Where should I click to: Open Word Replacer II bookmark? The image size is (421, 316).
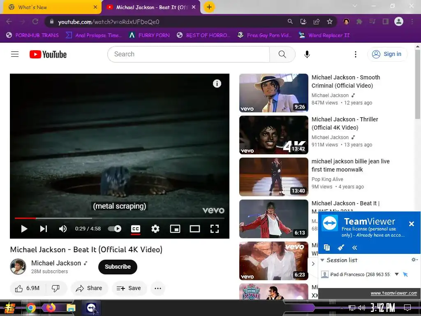[x=324, y=35]
